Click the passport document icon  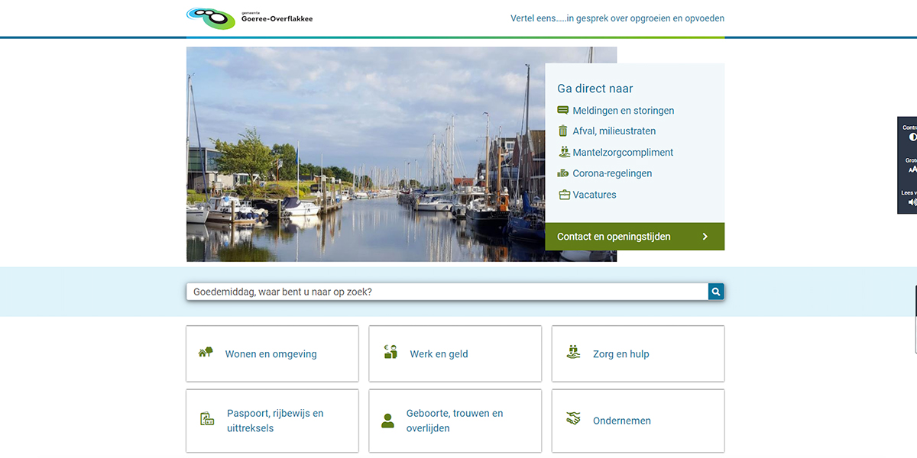click(x=207, y=419)
